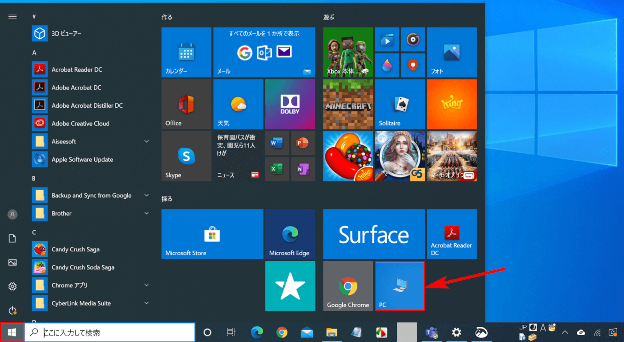Focus the ここに入力して検索 search box

click(x=110, y=332)
